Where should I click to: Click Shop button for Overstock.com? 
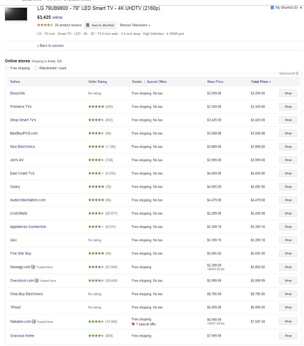288,281
